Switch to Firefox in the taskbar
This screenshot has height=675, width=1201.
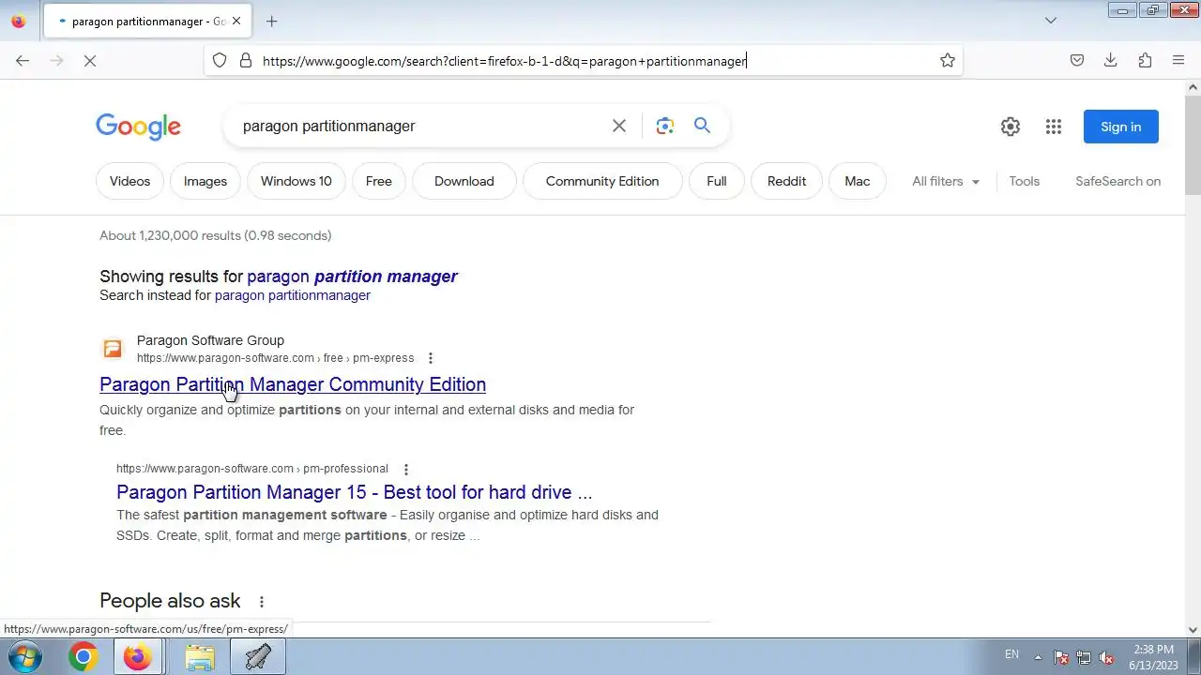click(137, 657)
